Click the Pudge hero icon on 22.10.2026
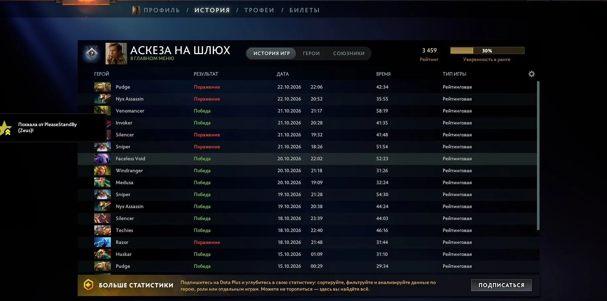Viewport: 607px width, 301px height. click(x=103, y=87)
